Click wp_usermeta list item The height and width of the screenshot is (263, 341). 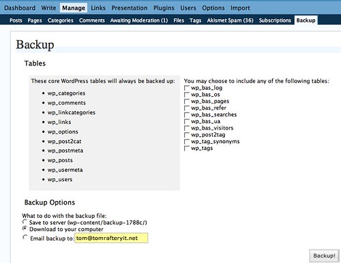(x=65, y=170)
